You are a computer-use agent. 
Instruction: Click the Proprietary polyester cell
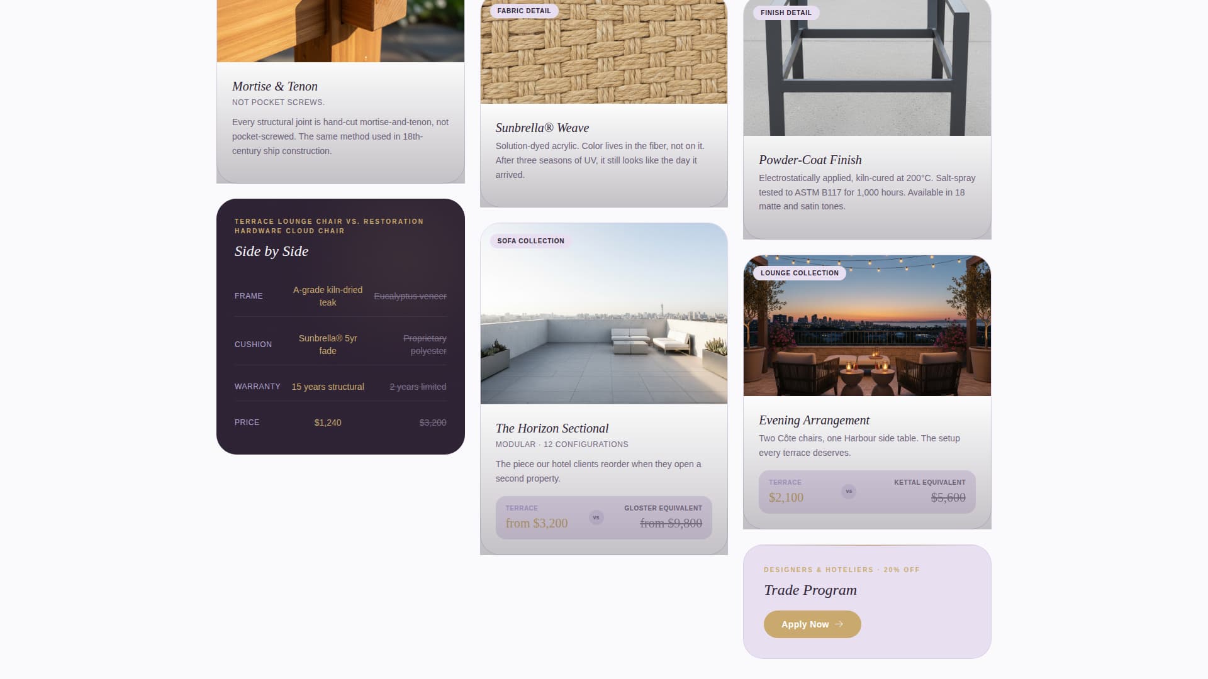pos(425,345)
